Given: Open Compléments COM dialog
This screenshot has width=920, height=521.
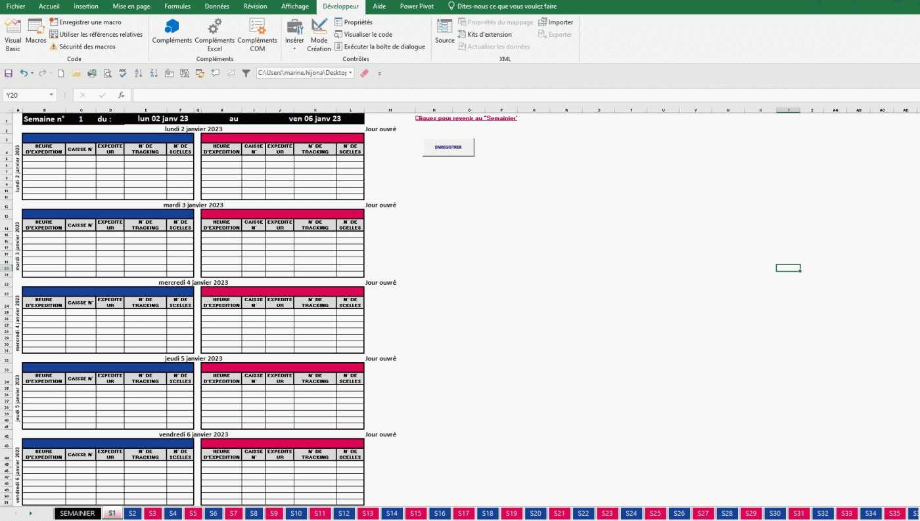Looking at the screenshot, I should pyautogui.click(x=257, y=35).
